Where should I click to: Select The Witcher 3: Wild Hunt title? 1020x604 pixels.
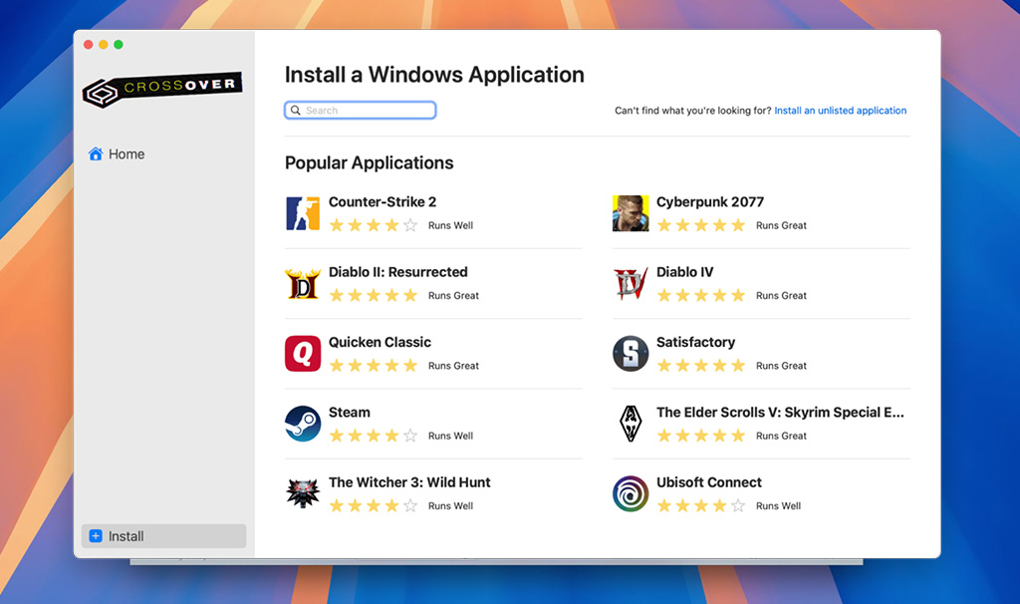pos(409,482)
